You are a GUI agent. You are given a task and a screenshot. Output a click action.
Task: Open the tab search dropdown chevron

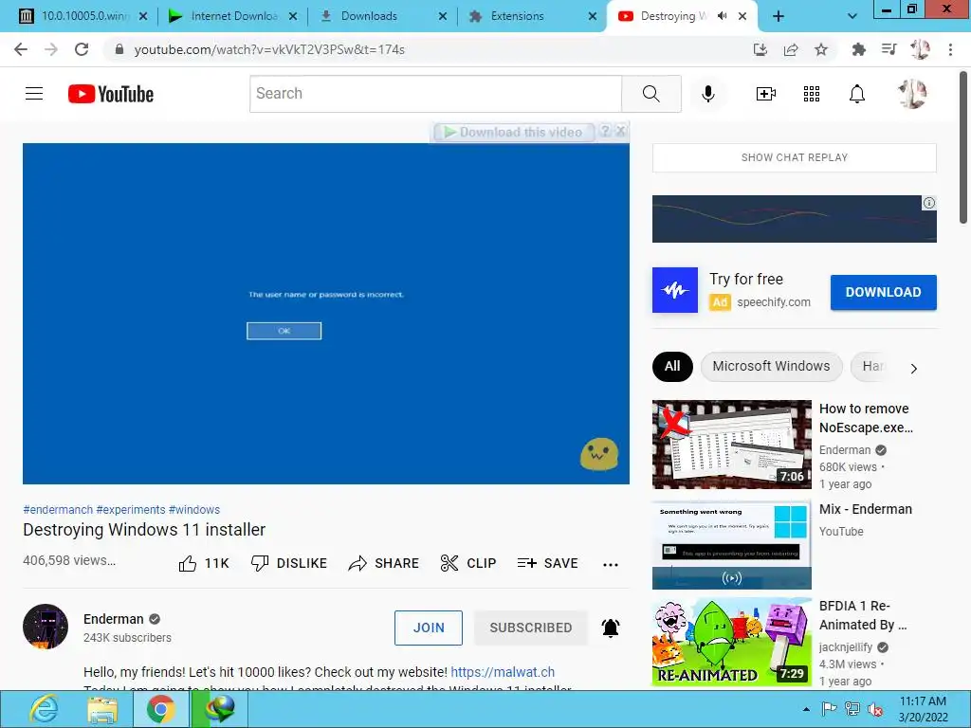click(x=852, y=16)
